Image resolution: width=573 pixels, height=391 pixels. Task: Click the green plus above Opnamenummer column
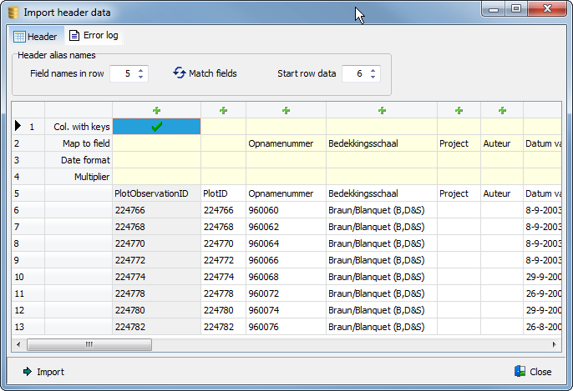tap(286, 110)
